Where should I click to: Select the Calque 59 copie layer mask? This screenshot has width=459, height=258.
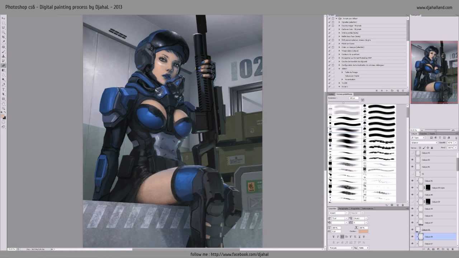428,188
